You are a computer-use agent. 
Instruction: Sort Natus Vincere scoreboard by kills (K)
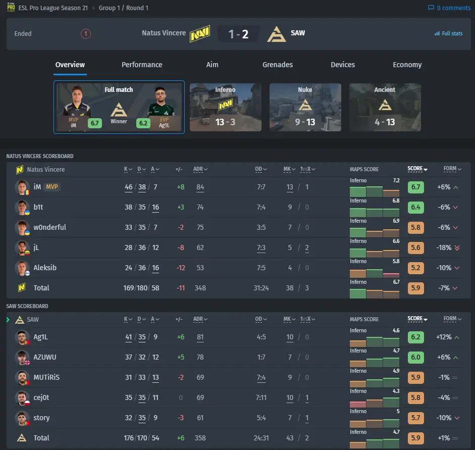pyautogui.click(x=128, y=169)
